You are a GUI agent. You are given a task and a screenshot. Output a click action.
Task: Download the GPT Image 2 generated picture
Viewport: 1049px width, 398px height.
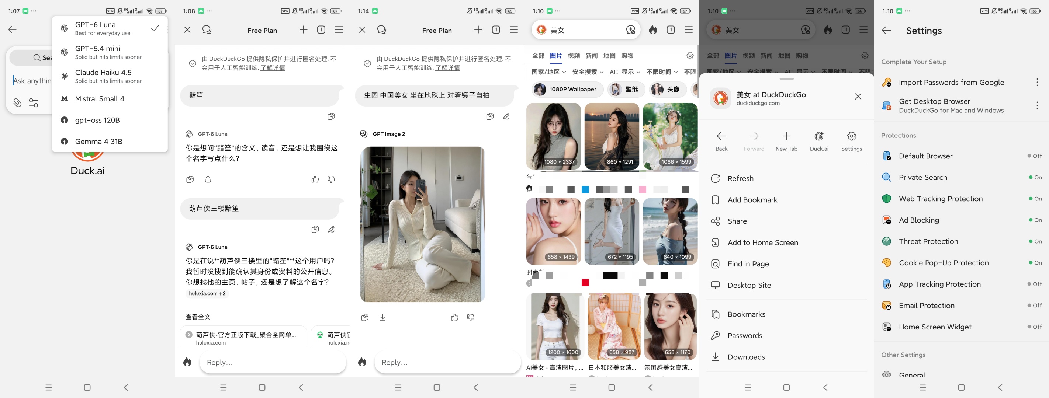pyautogui.click(x=382, y=317)
